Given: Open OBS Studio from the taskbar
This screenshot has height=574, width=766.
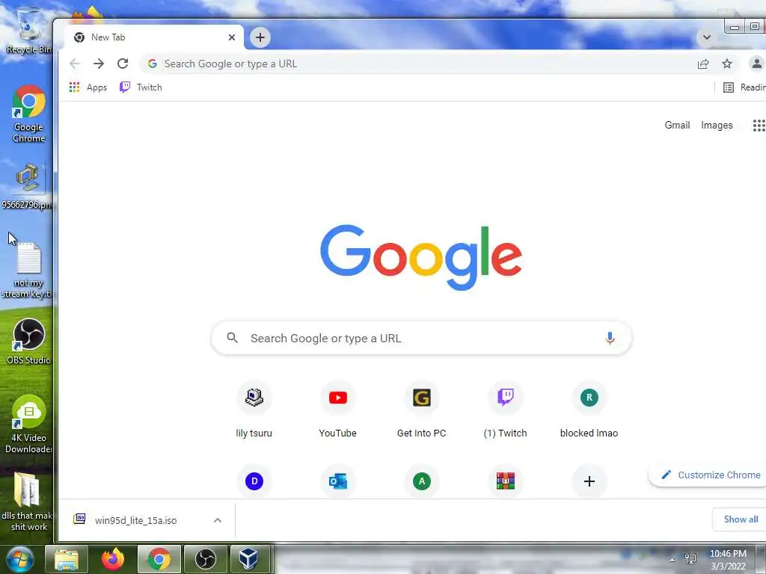Looking at the screenshot, I should [206, 559].
